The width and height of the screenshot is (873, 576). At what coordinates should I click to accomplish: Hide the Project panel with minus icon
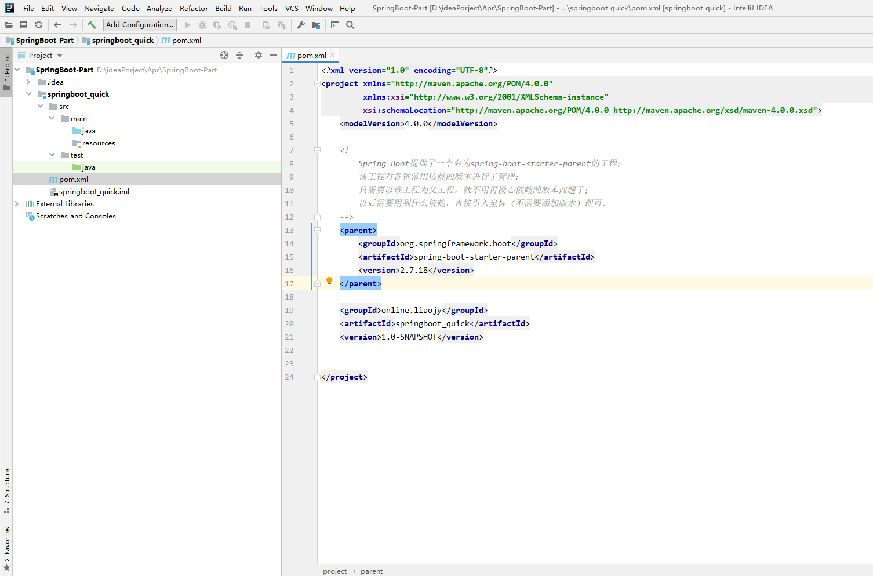tap(274, 55)
